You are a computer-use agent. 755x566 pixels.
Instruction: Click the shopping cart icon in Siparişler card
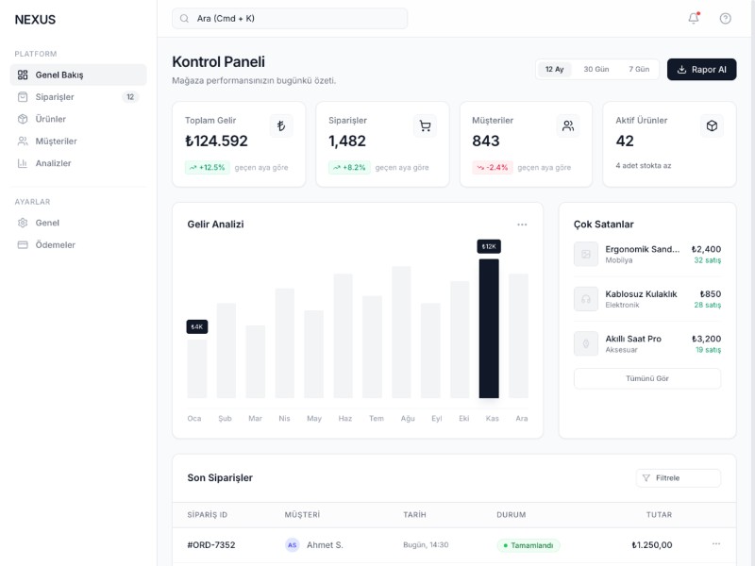[x=425, y=125]
